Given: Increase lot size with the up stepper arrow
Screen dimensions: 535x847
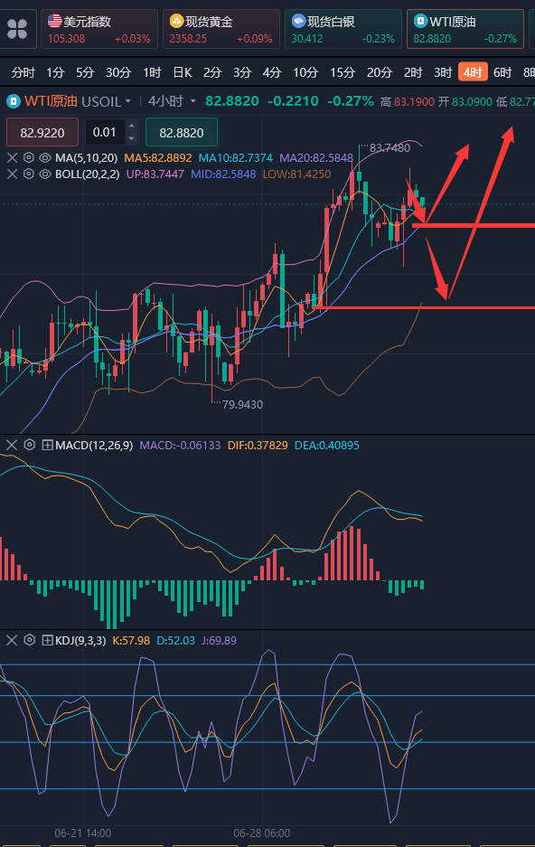Looking at the screenshot, I should pos(131,127).
